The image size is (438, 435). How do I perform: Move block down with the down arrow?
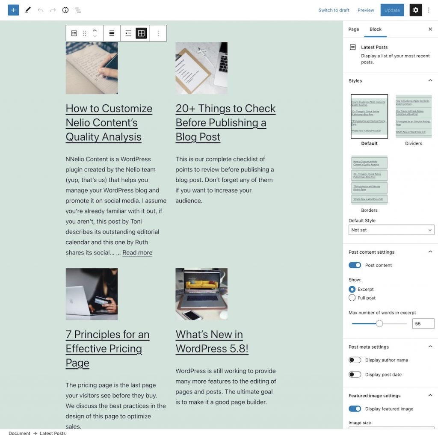[x=95, y=36]
